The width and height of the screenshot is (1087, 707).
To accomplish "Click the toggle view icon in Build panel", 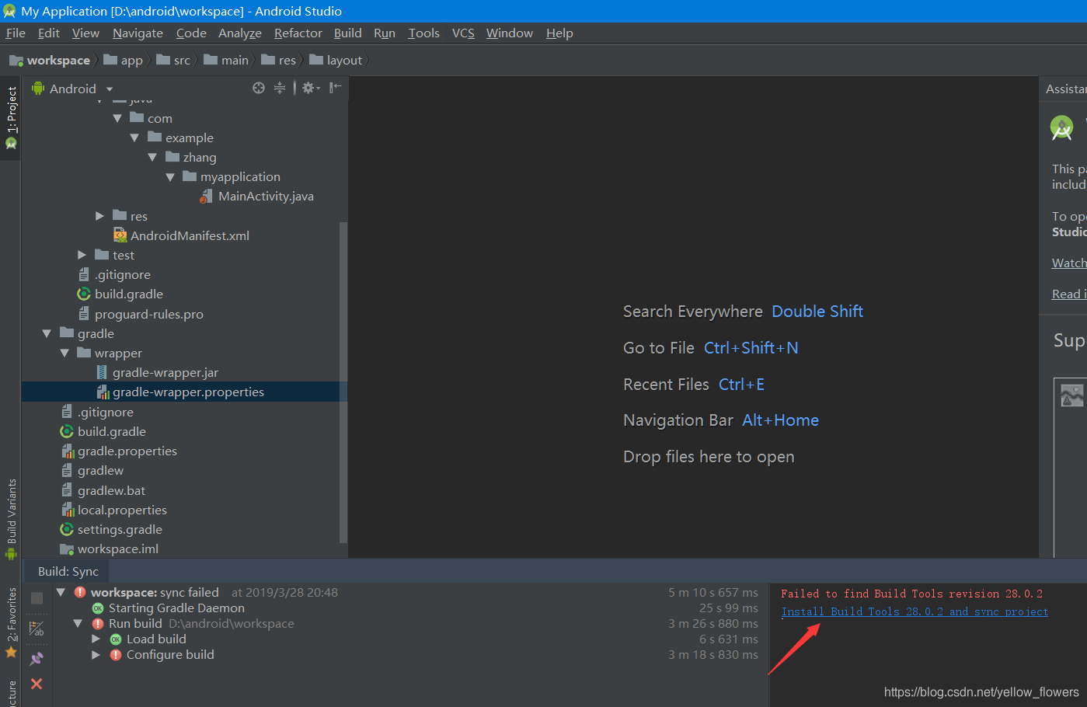I will [37, 629].
